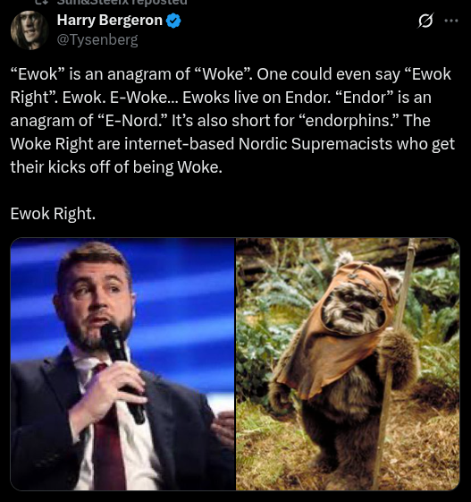The height and width of the screenshot is (502, 471).
Task: Select the Harry Bergeron display name
Action: tap(110, 21)
